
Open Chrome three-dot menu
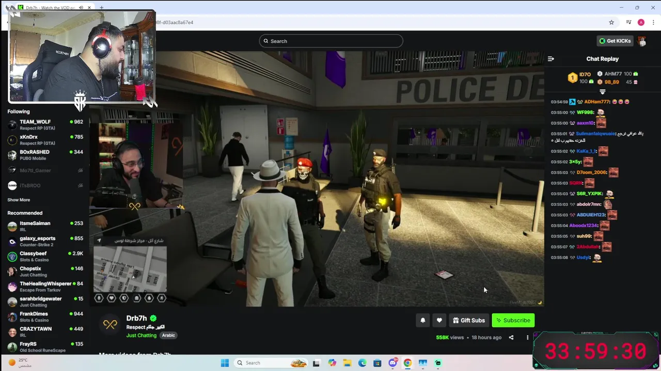click(654, 22)
